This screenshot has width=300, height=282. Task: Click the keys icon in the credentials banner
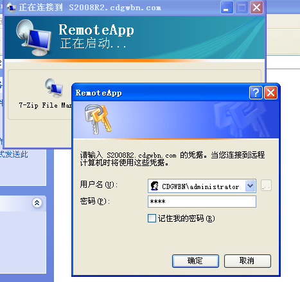(x=98, y=119)
